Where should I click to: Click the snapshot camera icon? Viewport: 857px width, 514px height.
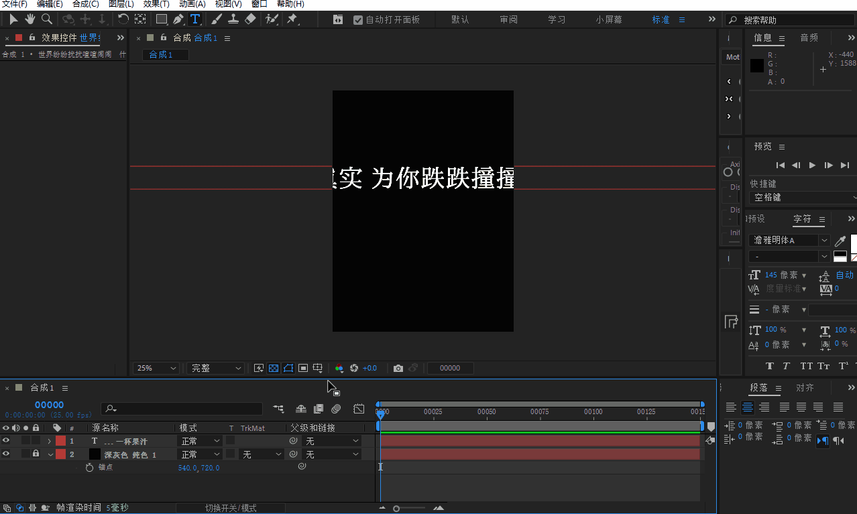pyautogui.click(x=398, y=369)
